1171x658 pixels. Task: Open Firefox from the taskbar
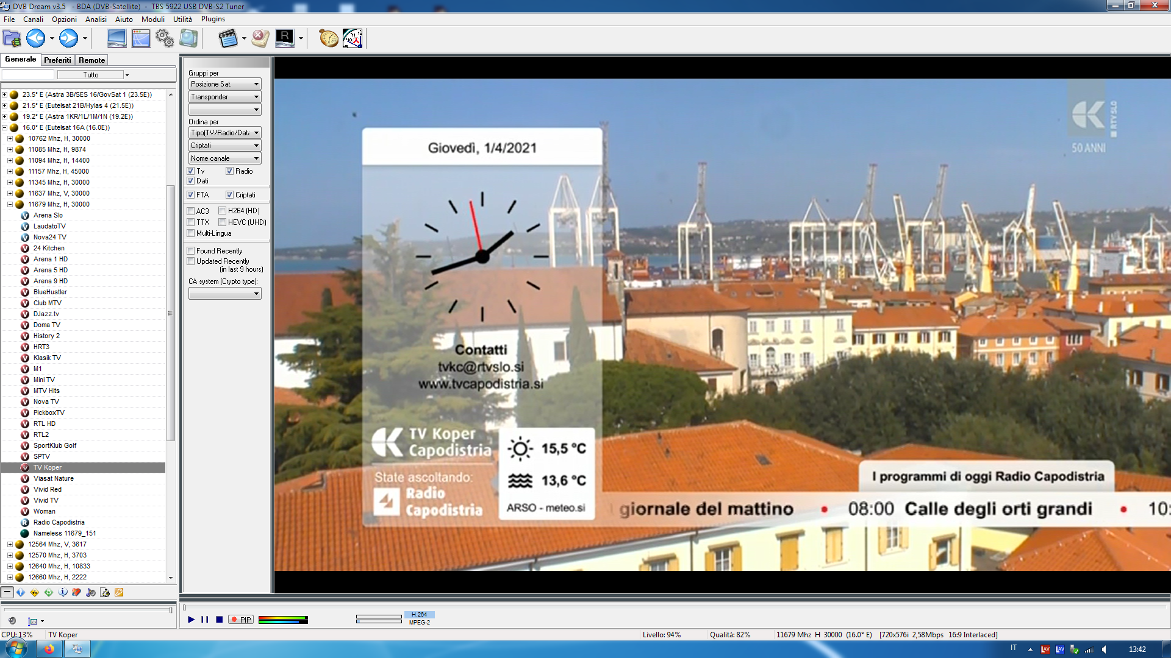tap(49, 649)
